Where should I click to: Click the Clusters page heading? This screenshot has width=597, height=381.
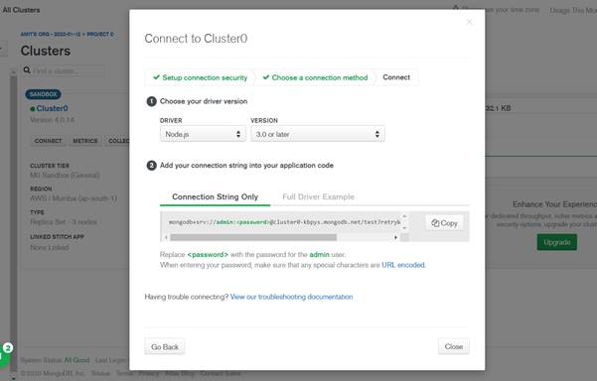click(x=46, y=51)
